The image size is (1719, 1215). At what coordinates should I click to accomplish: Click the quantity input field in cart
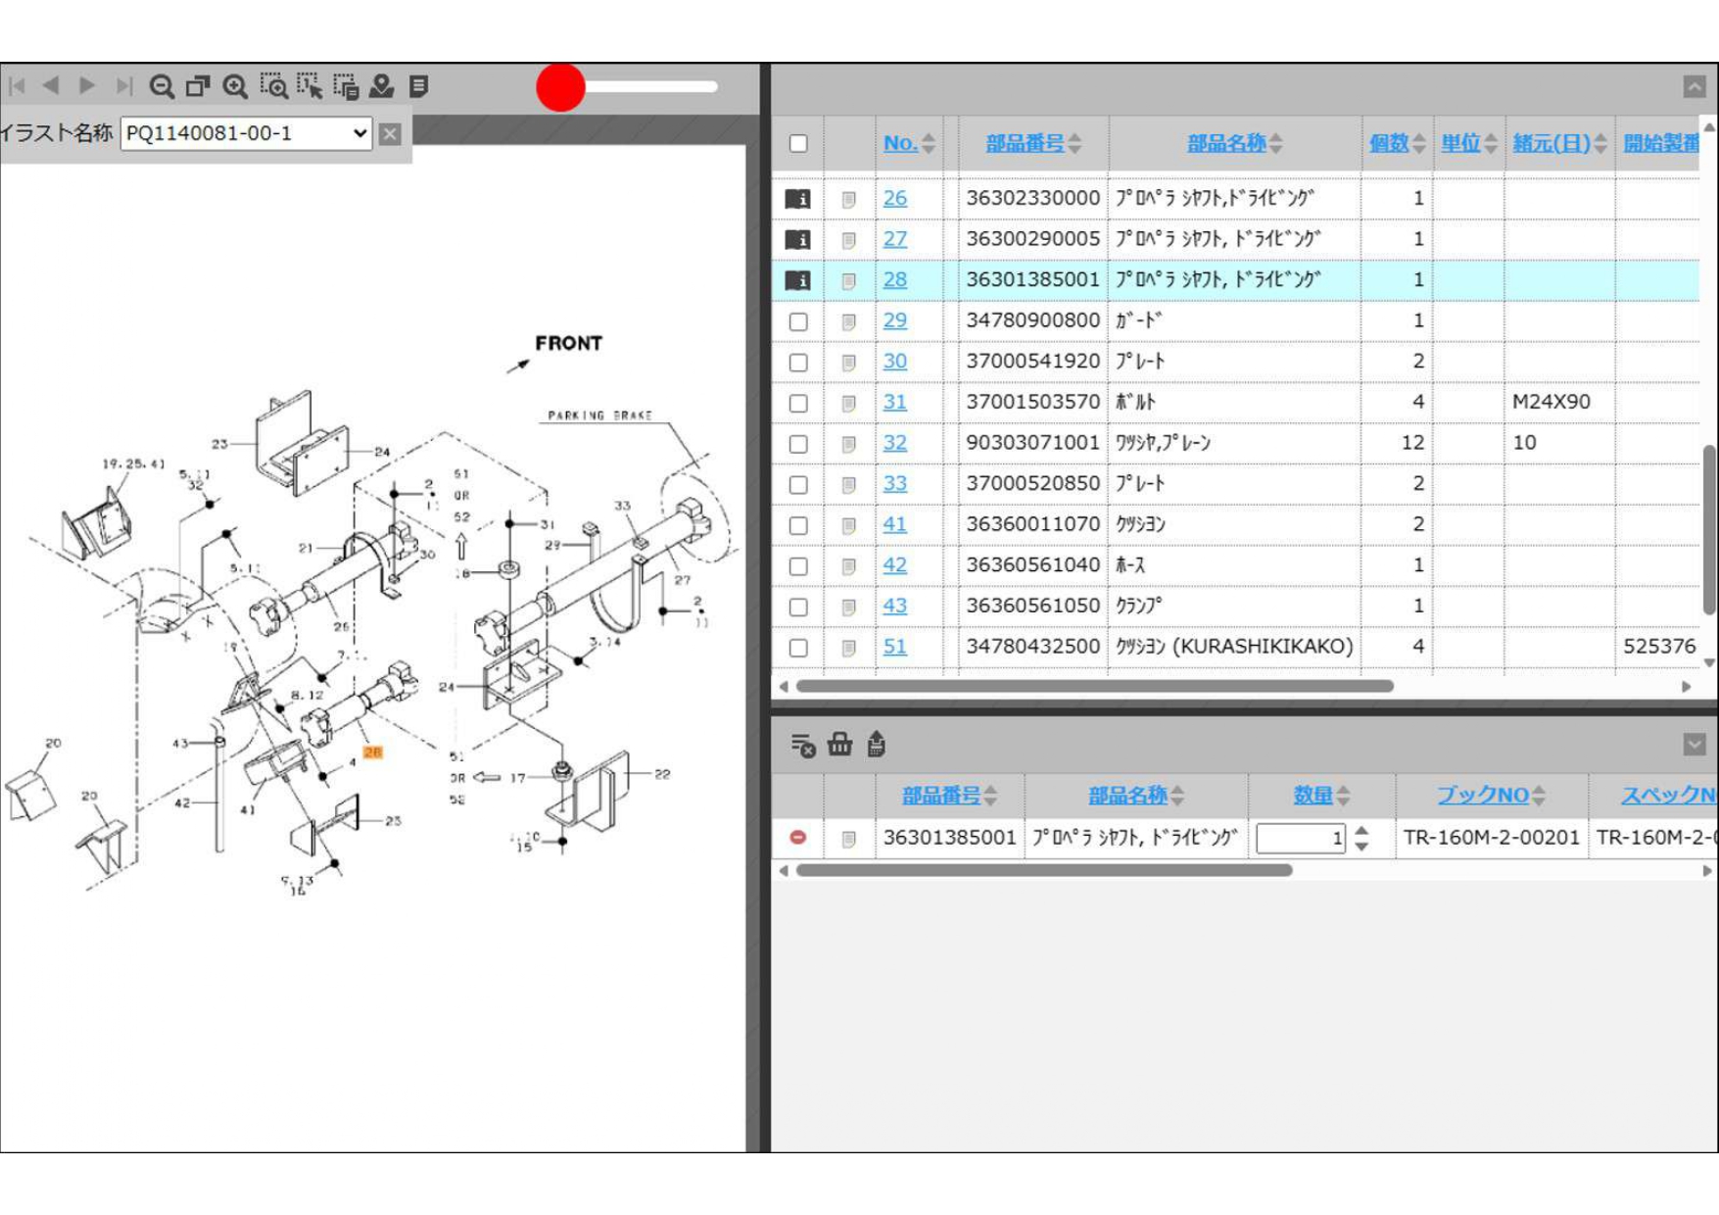[1299, 838]
